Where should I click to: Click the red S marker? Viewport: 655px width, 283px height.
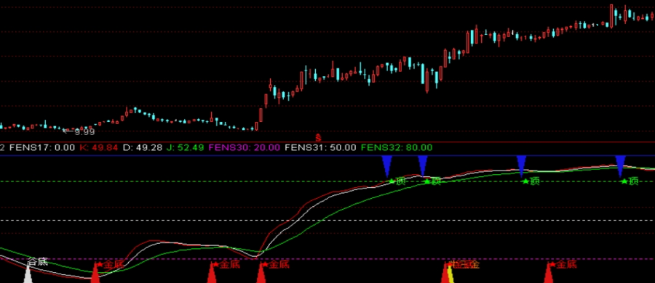[x=318, y=137]
